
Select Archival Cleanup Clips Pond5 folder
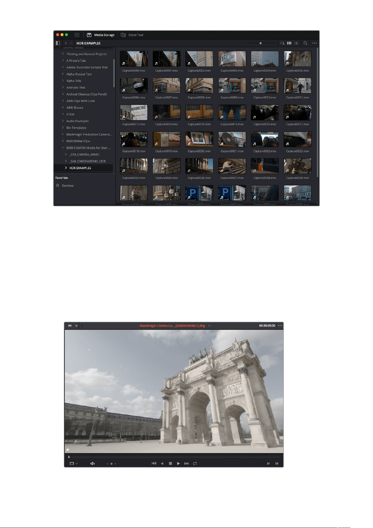[x=86, y=94]
